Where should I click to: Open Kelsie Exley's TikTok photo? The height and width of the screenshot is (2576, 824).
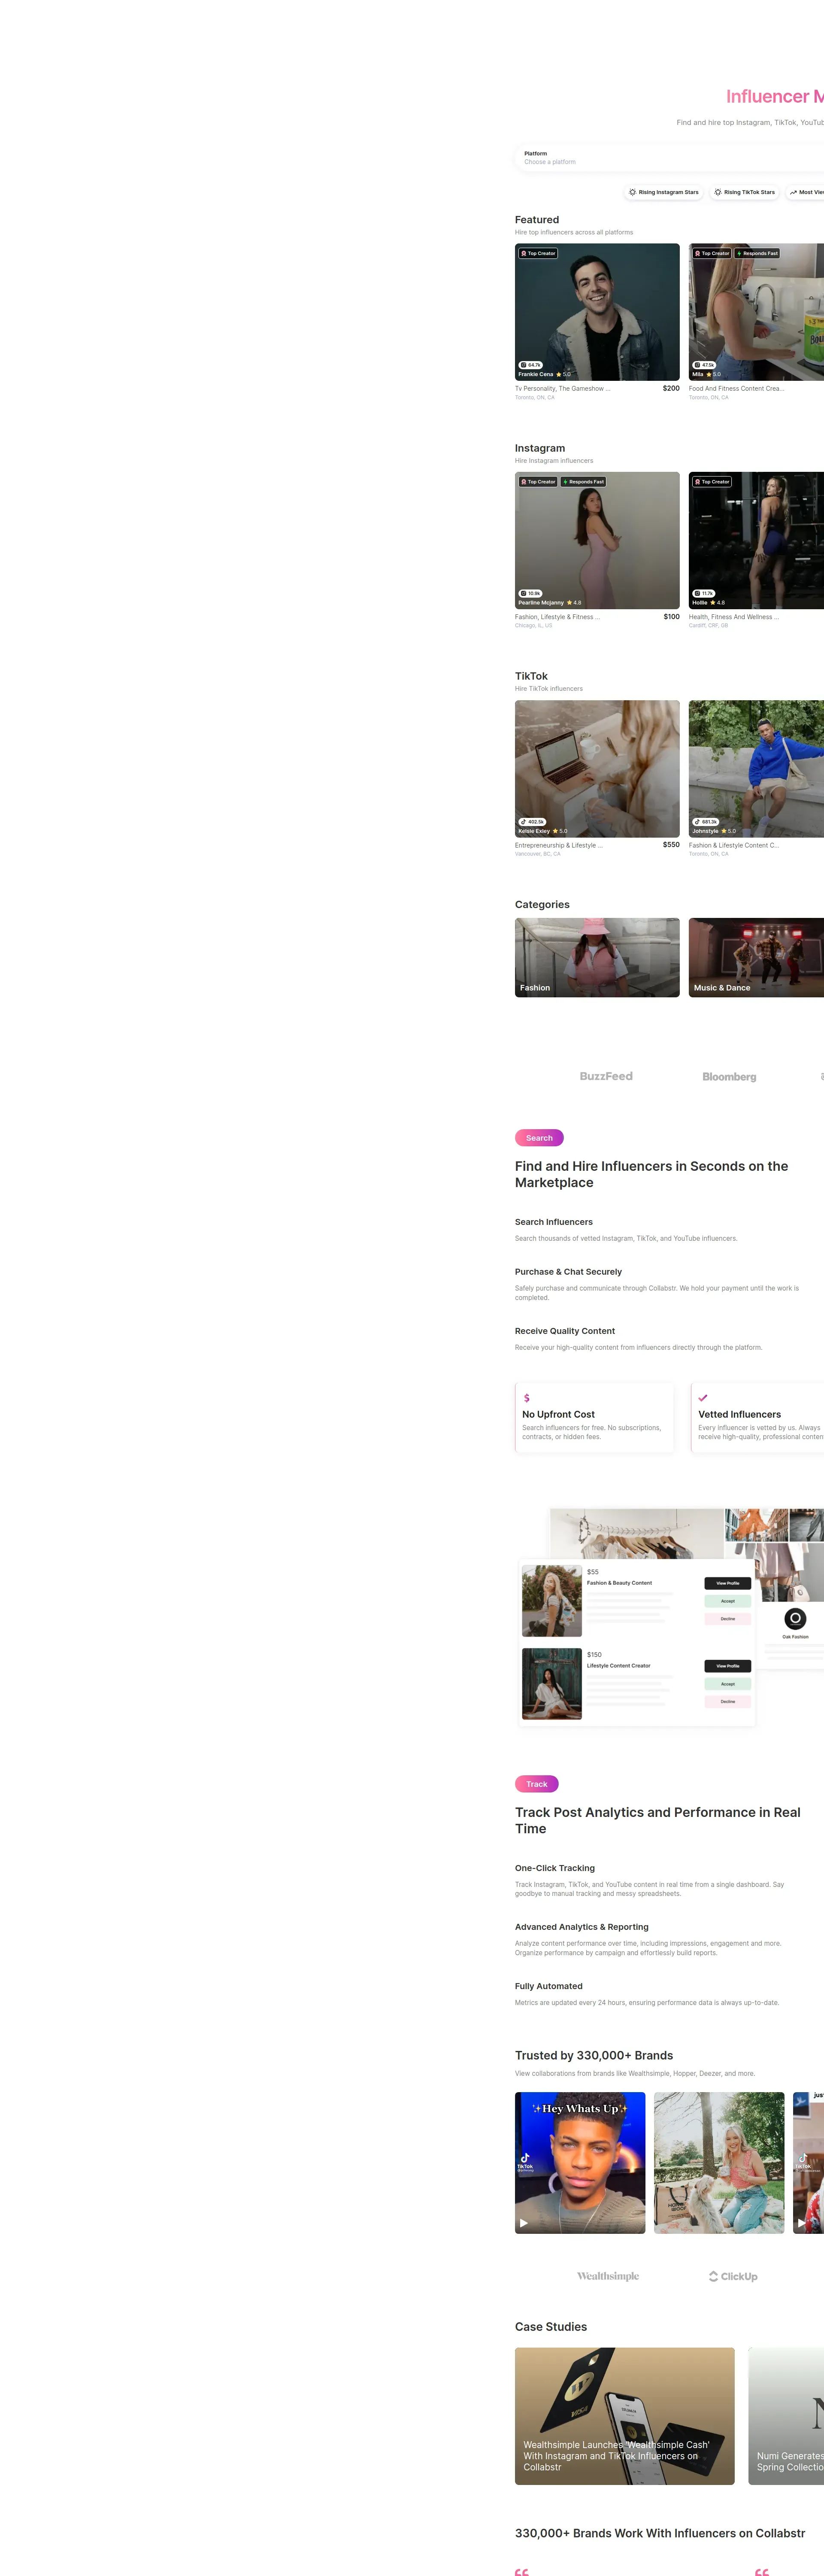pos(597,768)
